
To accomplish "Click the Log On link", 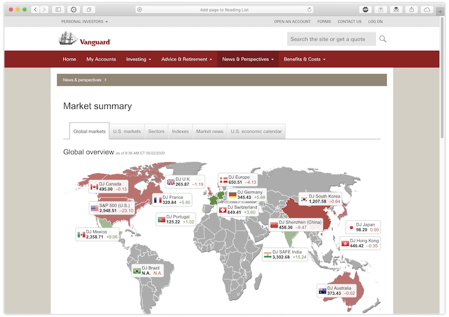I will pyautogui.click(x=375, y=22).
